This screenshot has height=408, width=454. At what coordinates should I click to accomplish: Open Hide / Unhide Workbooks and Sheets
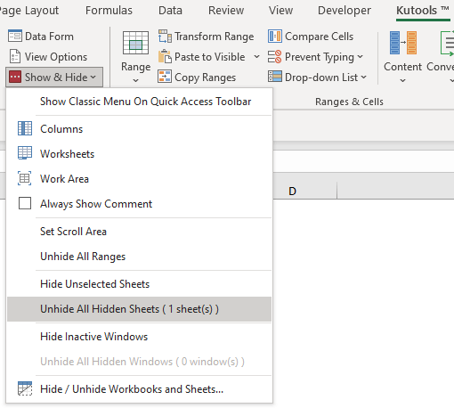[139, 388]
